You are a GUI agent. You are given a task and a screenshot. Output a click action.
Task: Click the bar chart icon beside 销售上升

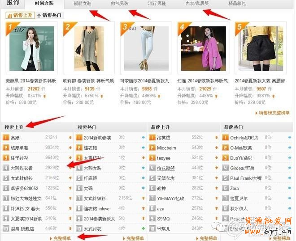click(x=10, y=15)
